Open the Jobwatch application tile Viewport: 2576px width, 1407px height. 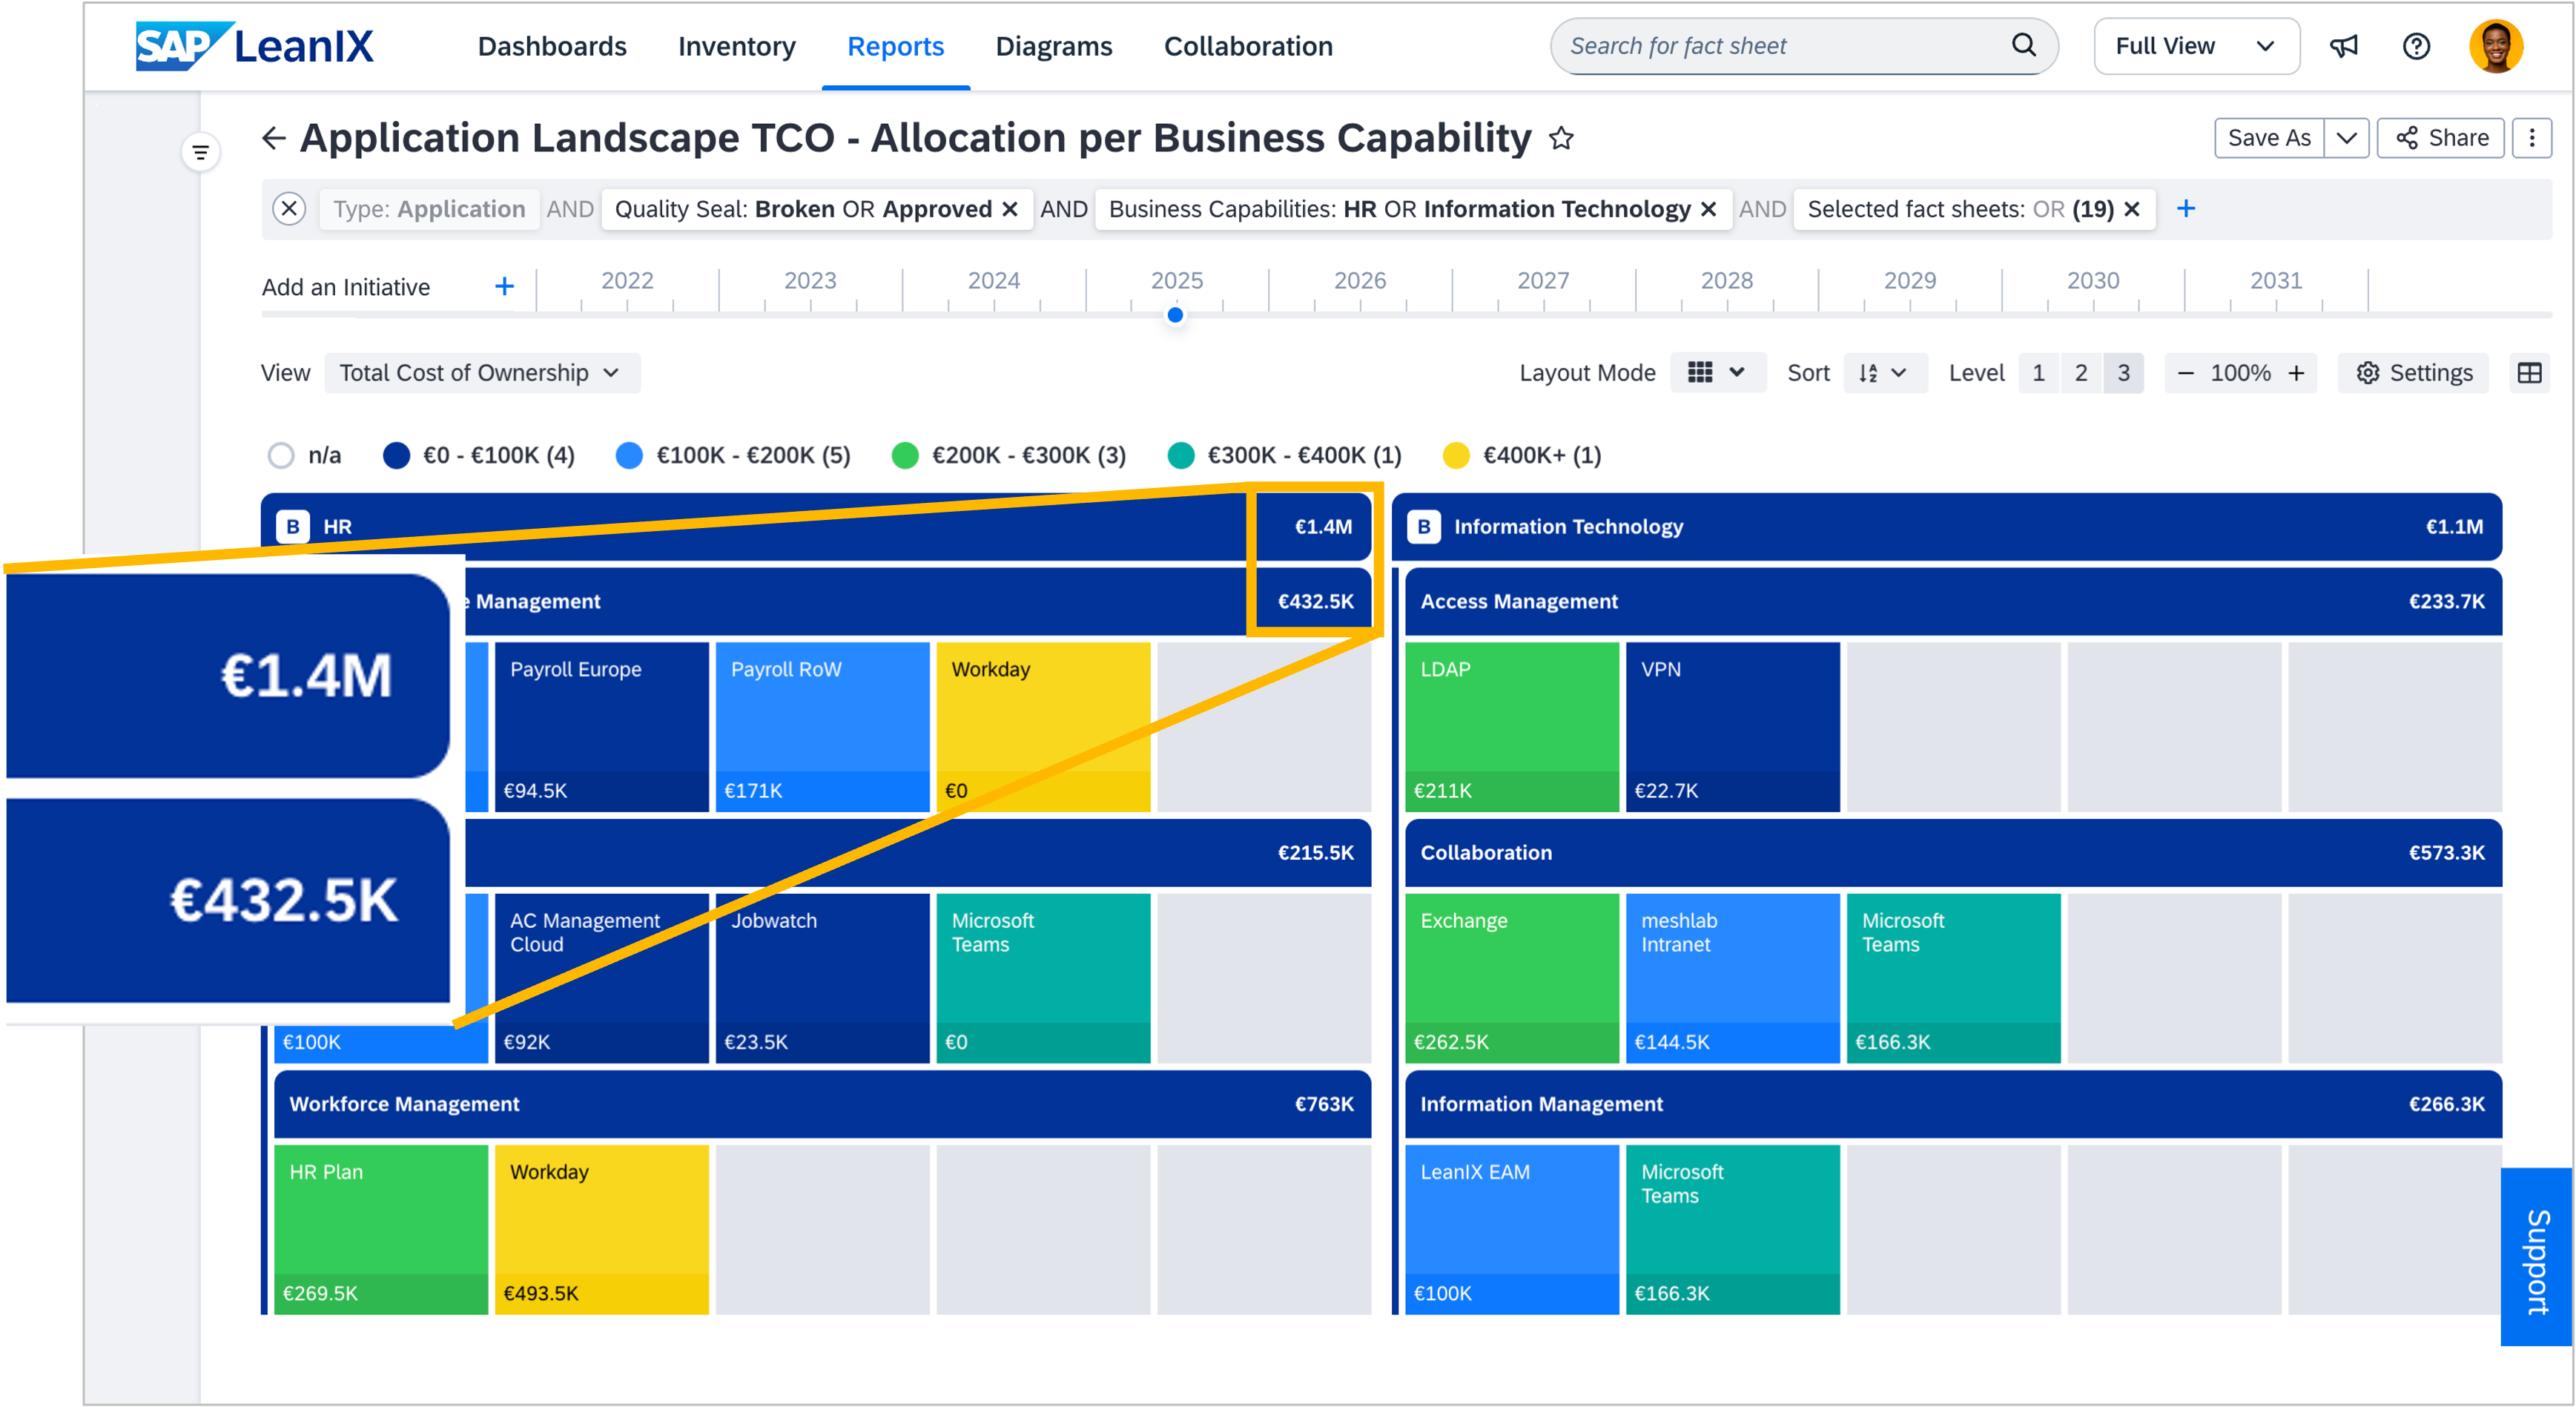pos(822,977)
